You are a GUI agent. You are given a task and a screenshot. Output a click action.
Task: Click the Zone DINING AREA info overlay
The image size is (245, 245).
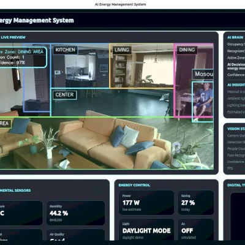click(x=23, y=57)
